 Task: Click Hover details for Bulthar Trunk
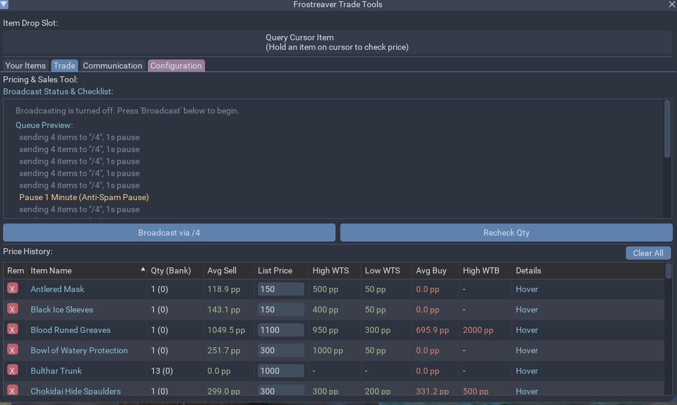point(527,371)
